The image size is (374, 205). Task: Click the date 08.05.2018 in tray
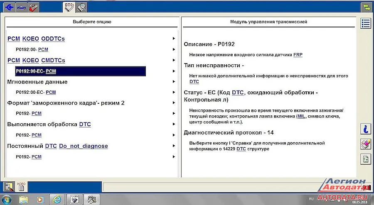(x=359, y=203)
